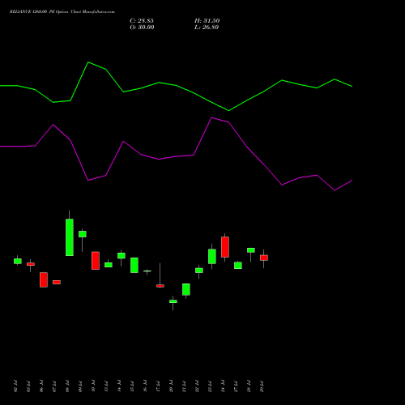Select the last red candlestick on 29 Jul
Image resolution: width=405 pixels, height=405 pixels.
(x=264, y=258)
